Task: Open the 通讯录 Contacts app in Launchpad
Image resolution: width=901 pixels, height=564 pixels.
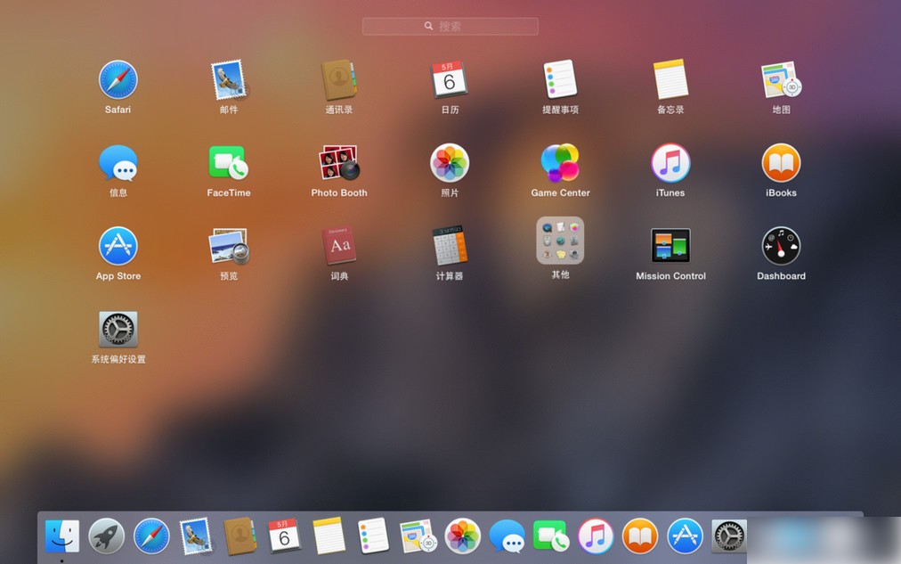Action: pos(339,80)
